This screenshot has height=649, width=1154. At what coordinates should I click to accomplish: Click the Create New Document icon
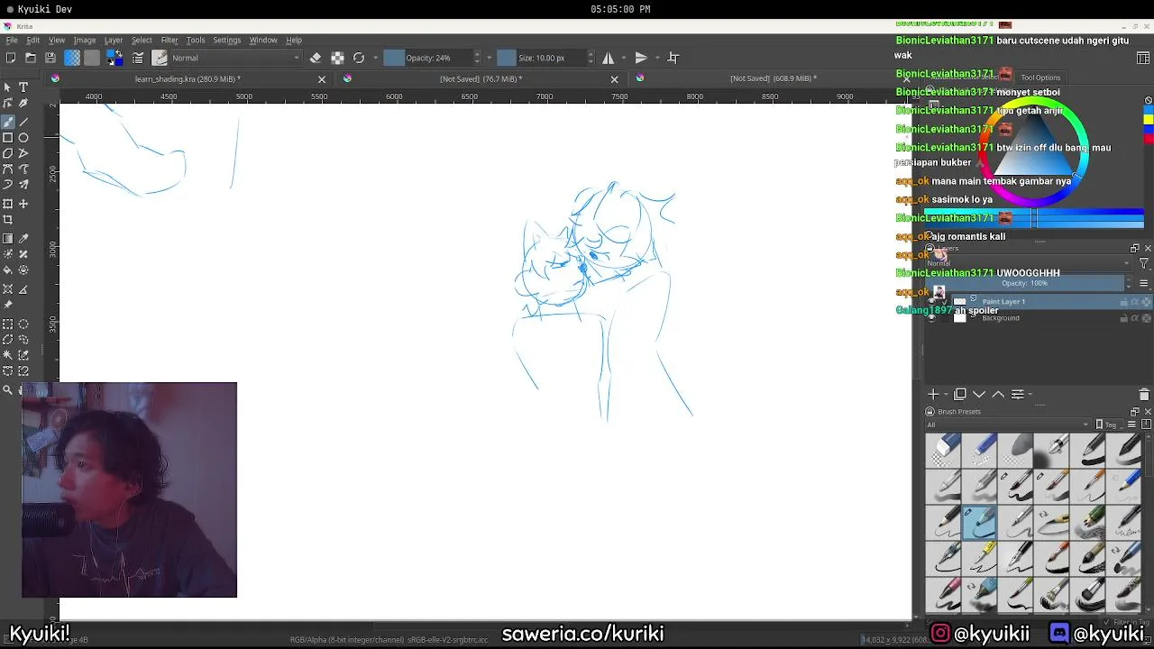coord(11,58)
